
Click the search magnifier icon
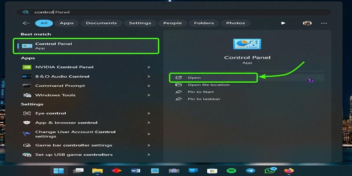coord(26,12)
